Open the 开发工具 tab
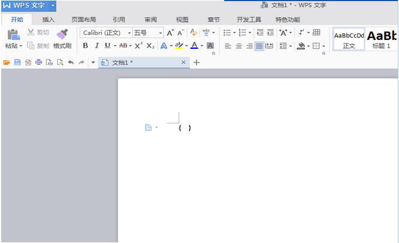This screenshot has height=243, width=399. (248, 20)
